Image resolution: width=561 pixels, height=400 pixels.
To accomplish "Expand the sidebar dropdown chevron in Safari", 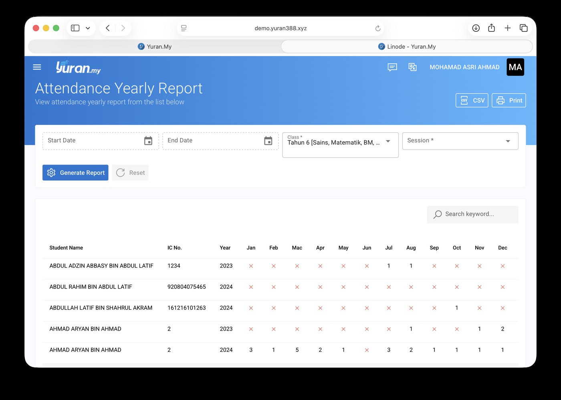I will click(x=88, y=28).
